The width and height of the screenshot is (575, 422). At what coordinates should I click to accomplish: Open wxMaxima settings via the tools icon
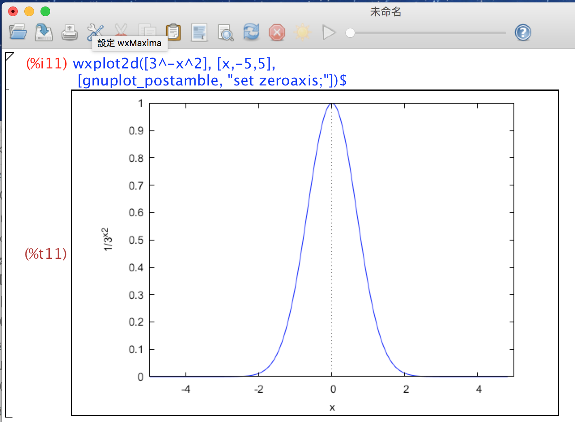[x=95, y=32]
